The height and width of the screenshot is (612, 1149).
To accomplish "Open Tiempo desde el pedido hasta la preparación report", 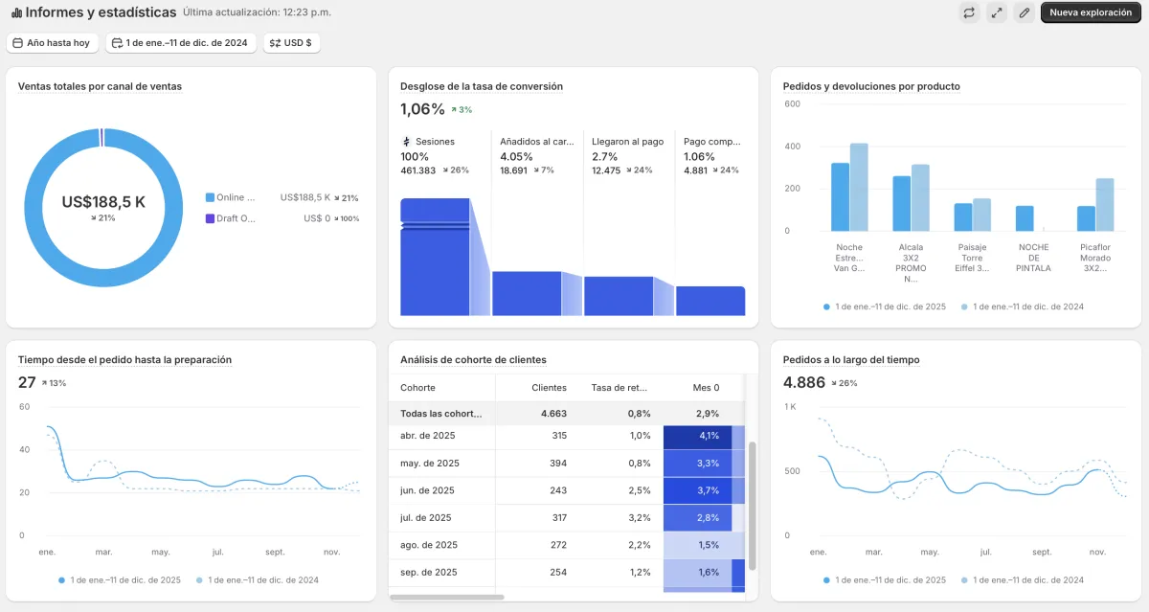I will pyautogui.click(x=124, y=360).
